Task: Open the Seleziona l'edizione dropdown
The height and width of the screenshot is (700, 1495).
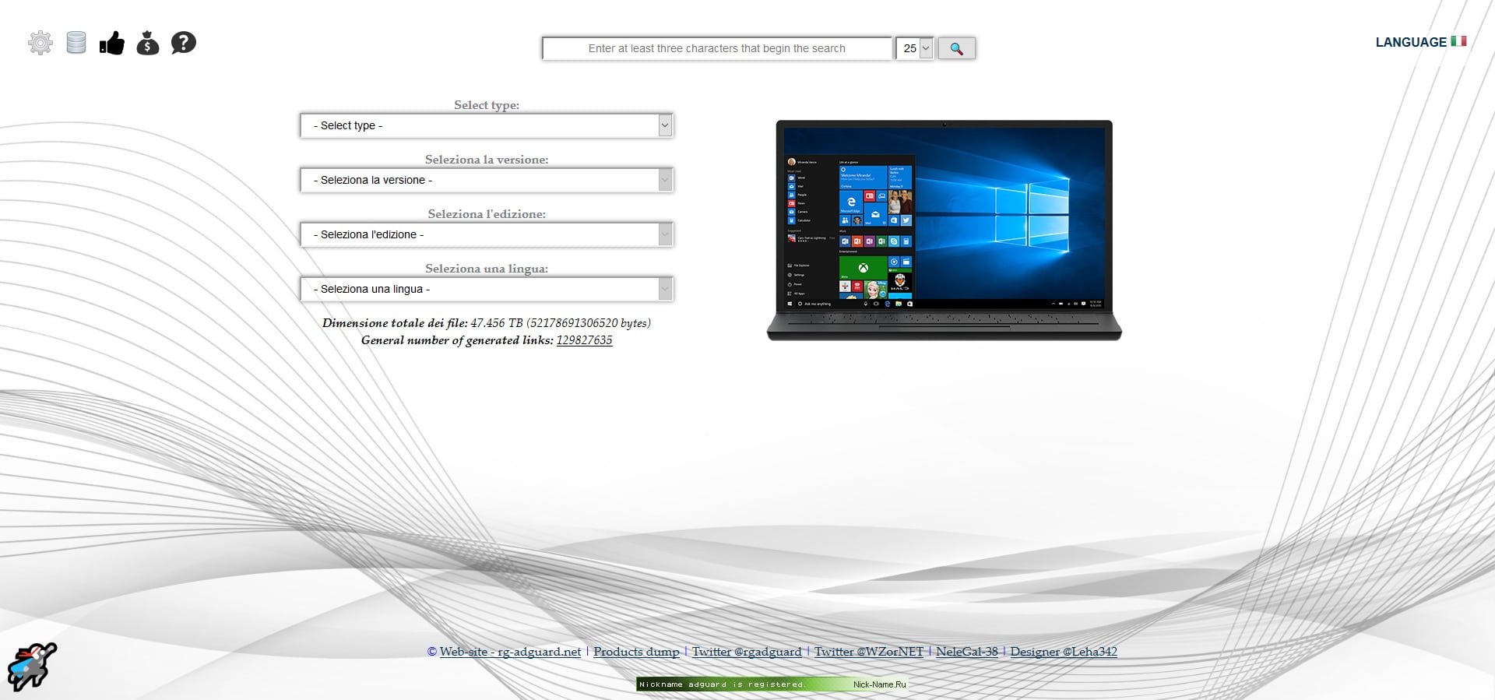Action: (x=487, y=234)
